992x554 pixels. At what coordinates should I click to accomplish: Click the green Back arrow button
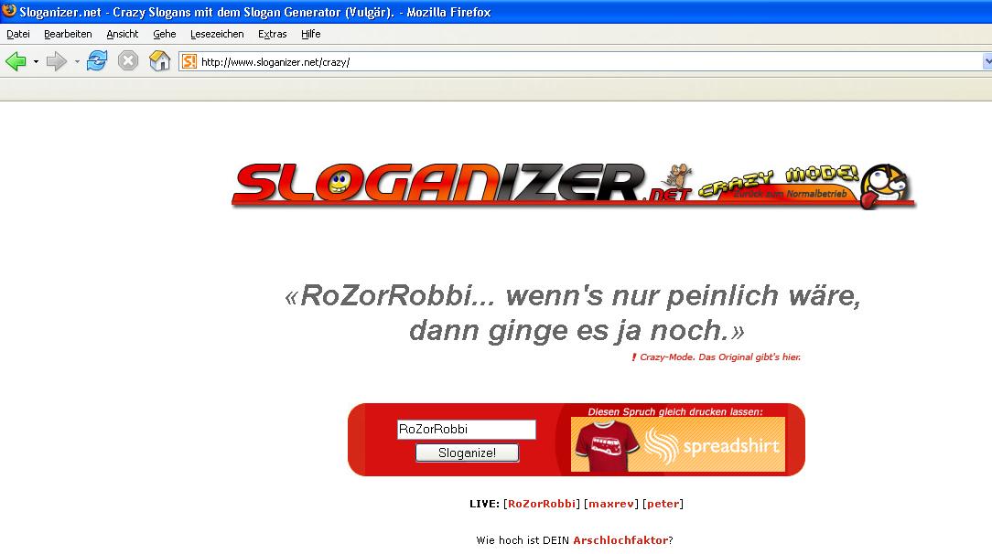[x=16, y=61]
